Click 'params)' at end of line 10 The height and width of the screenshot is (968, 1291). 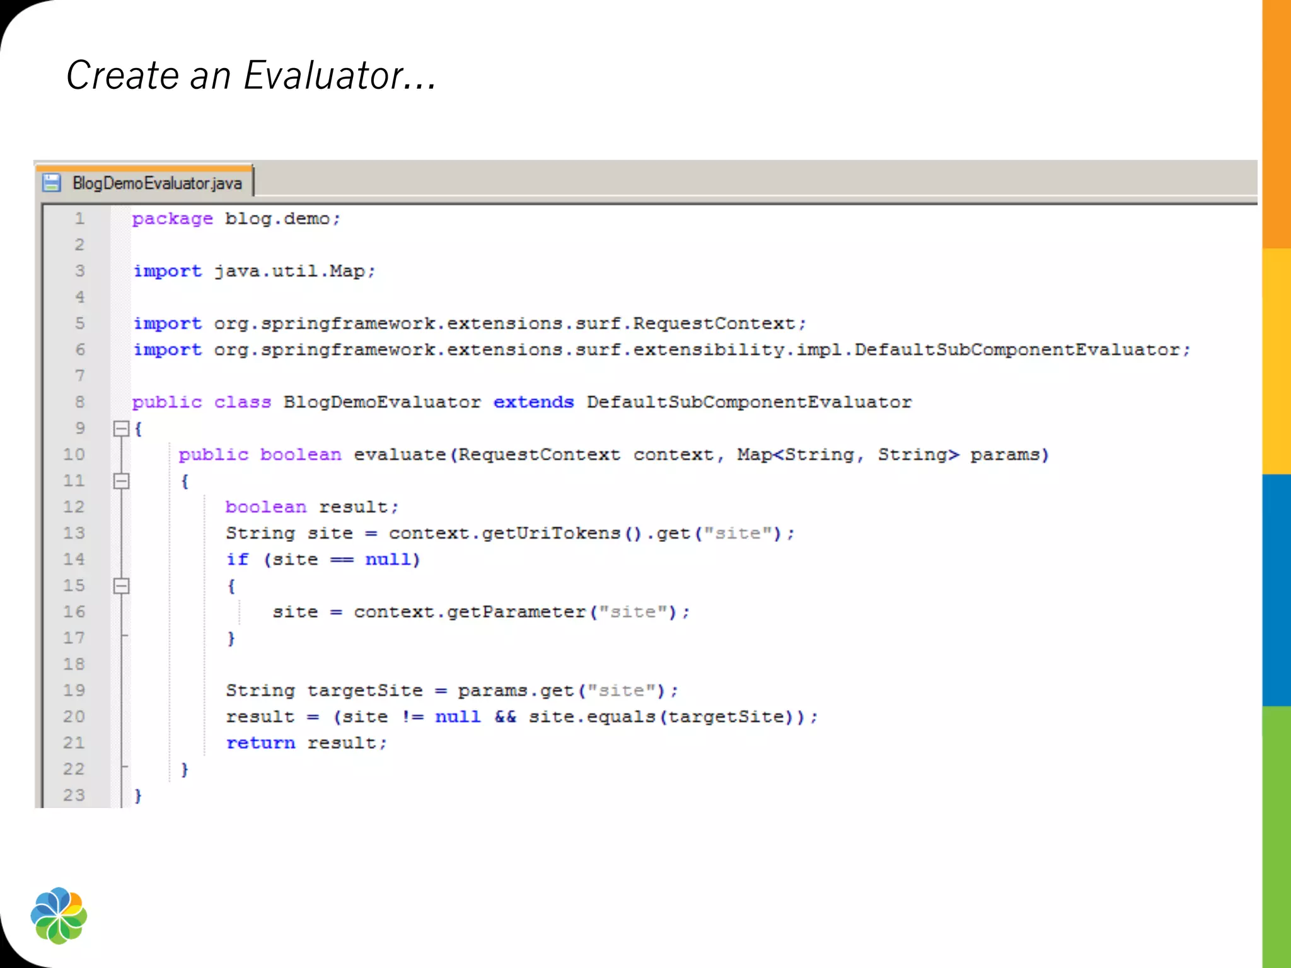point(1009,455)
